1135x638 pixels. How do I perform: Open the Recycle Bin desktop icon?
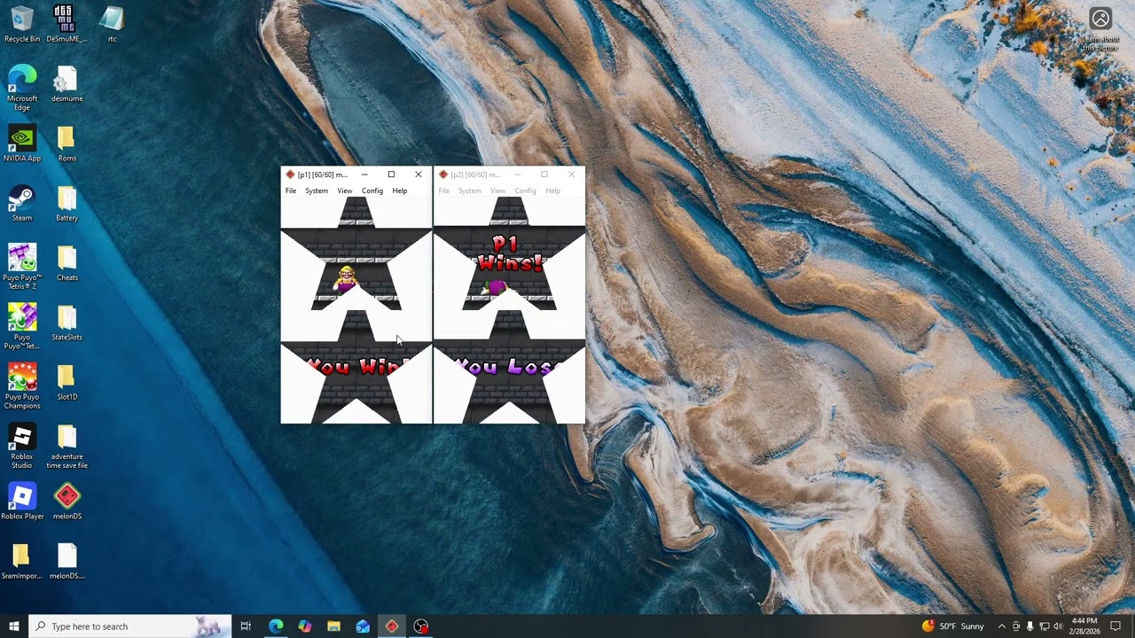tap(22, 24)
